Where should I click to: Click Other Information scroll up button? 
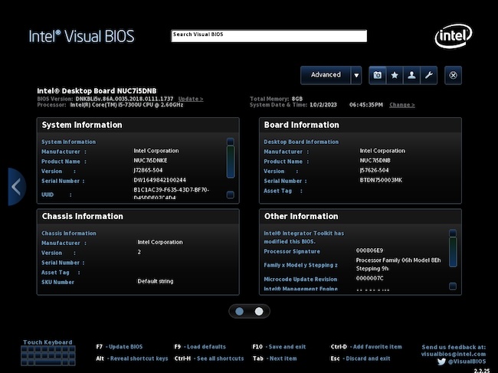[453, 233]
